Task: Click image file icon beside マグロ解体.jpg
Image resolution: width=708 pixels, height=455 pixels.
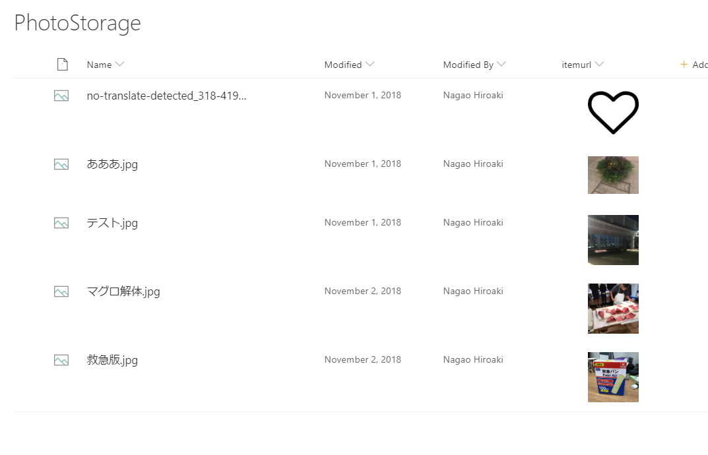Action: tap(61, 292)
